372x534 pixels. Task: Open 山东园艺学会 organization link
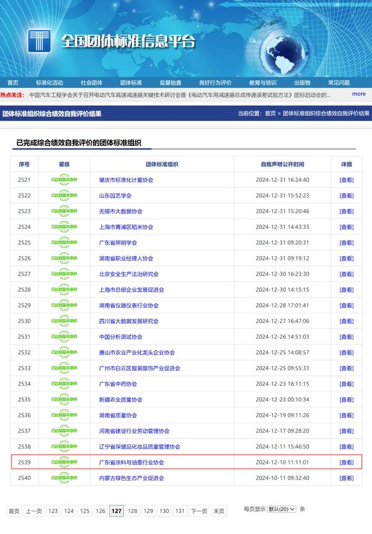[115, 195]
